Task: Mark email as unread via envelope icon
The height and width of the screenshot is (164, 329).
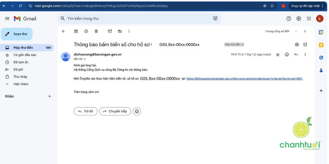Action: tap(110, 31)
